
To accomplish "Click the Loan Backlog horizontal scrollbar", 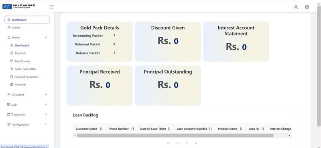I will (175, 136).
